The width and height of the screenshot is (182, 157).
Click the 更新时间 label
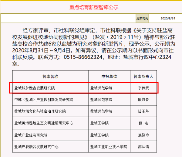coord(142,18)
